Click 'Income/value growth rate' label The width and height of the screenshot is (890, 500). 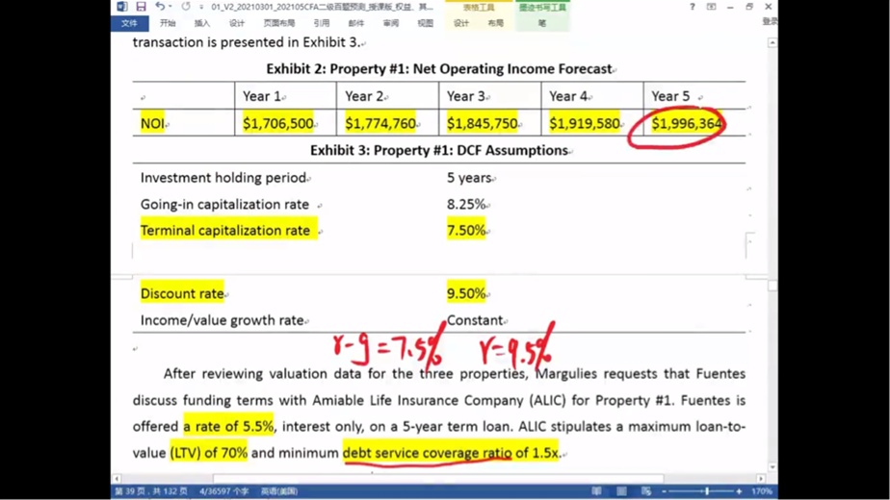pyautogui.click(x=222, y=320)
